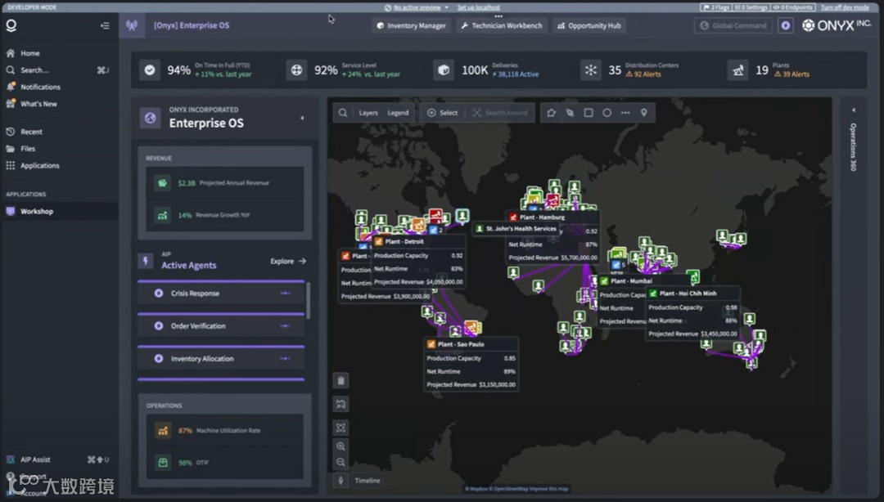Click the Plant - Sao Paulo card title
The height and width of the screenshot is (502, 884).
(x=461, y=344)
